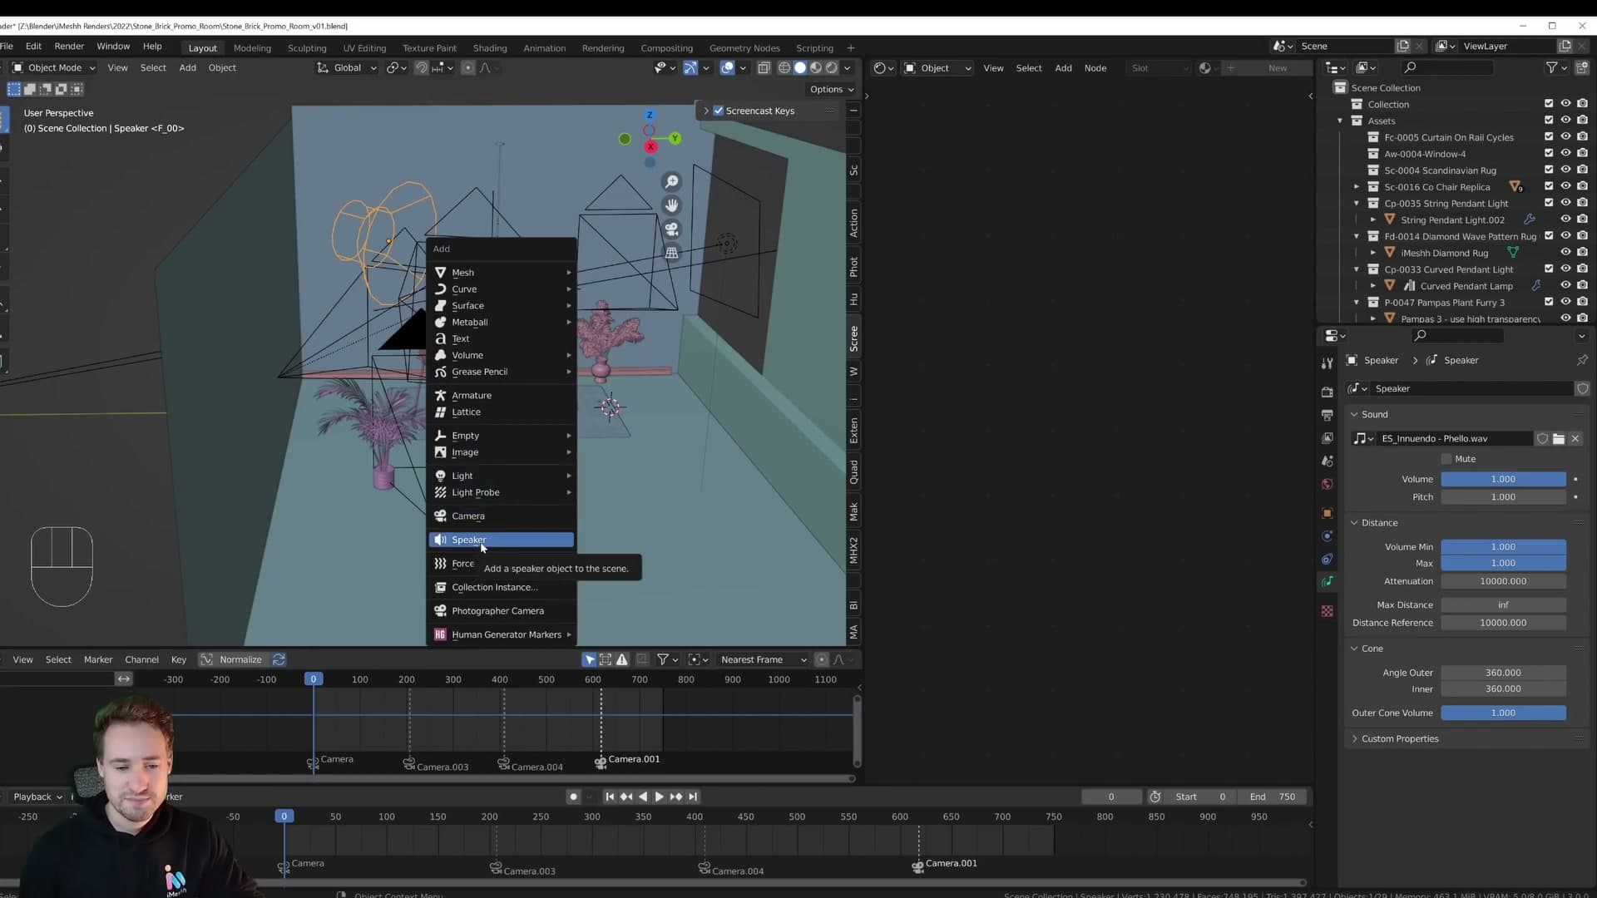Screen dimensions: 1597x898
Task: Open the Object Data speaker properties tab
Action: (x=1327, y=582)
